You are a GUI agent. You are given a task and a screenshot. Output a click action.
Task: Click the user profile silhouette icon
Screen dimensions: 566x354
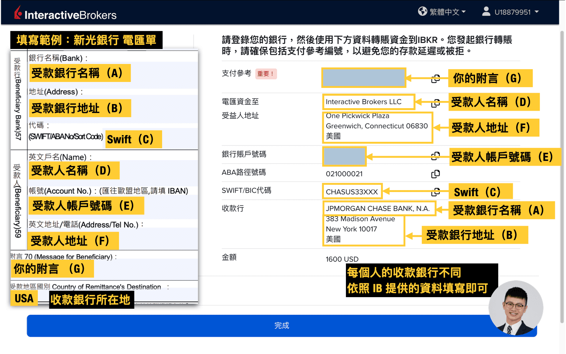[x=486, y=12]
